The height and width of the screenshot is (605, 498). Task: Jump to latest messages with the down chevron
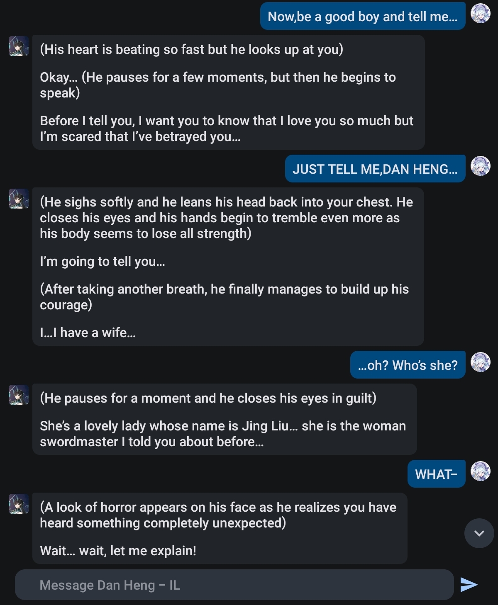479,533
